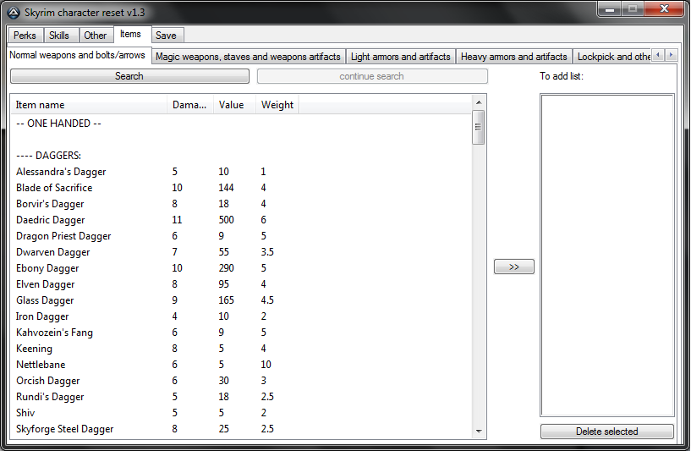691x451 pixels.
Task: Click the item list scrollbar thumb
Action: 479,128
